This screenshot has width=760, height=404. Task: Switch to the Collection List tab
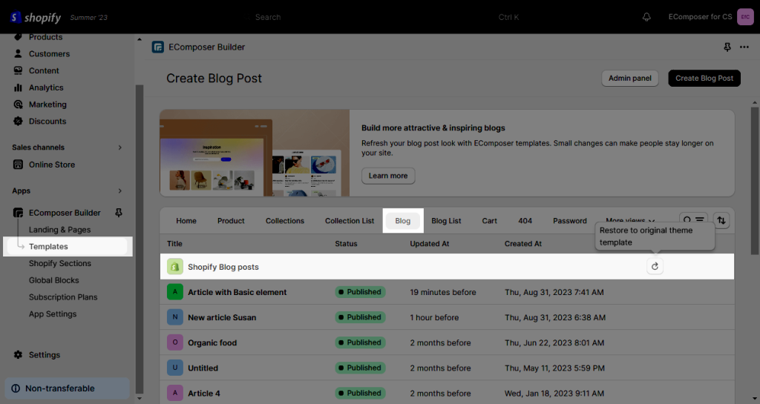coord(350,221)
